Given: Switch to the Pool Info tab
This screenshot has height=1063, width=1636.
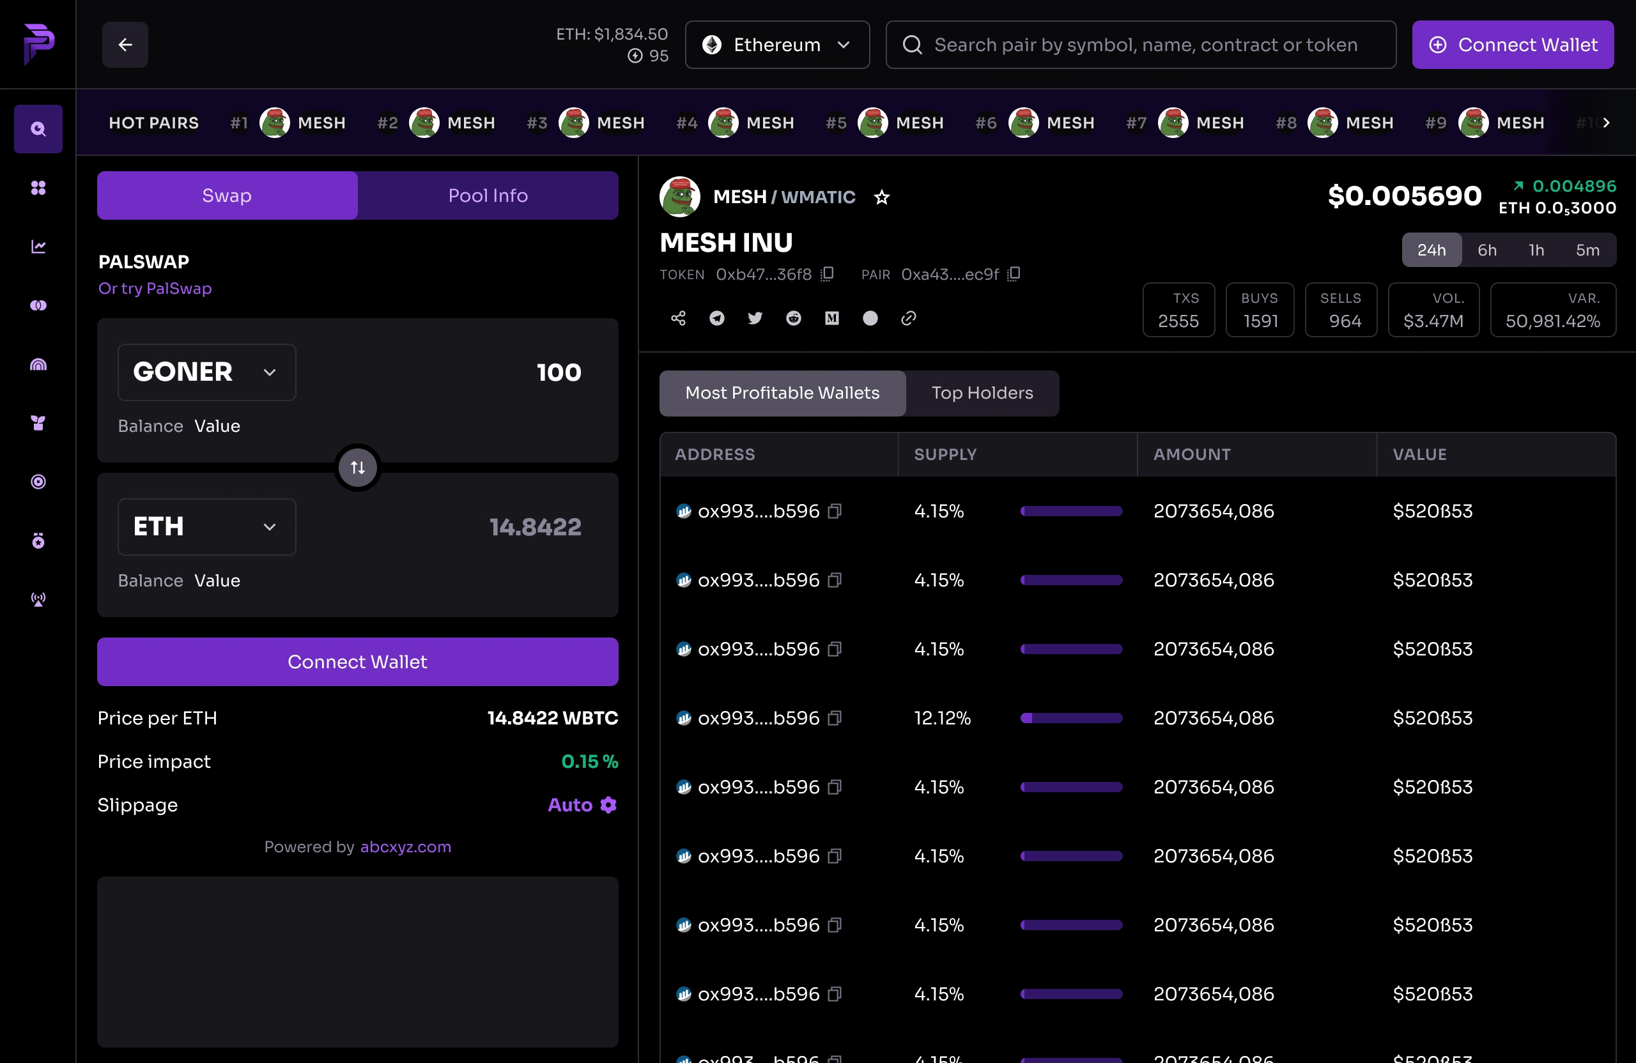Looking at the screenshot, I should (488, 196).
